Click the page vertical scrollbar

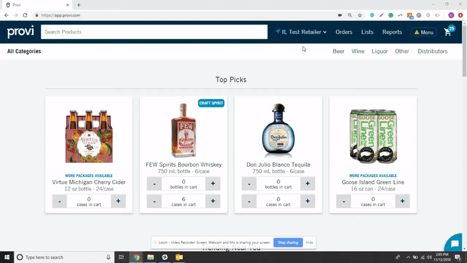tap(464, 50)
